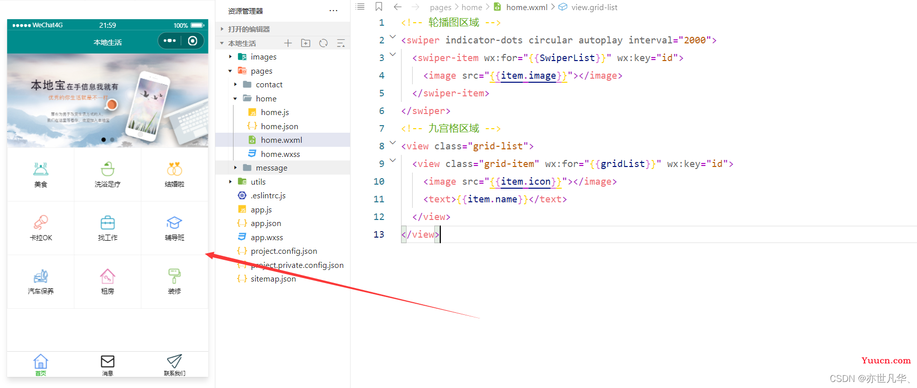Tap the 装修 paint roller icon
Image resolution: width=917 pixels, height=388 pixels.
click(175, 275)
